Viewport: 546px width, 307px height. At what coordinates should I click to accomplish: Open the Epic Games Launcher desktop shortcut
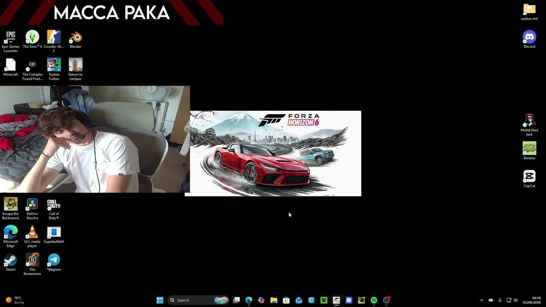(11, 41)
